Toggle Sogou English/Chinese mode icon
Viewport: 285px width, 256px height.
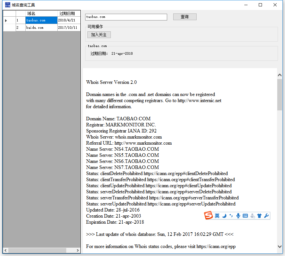(217, 216)
